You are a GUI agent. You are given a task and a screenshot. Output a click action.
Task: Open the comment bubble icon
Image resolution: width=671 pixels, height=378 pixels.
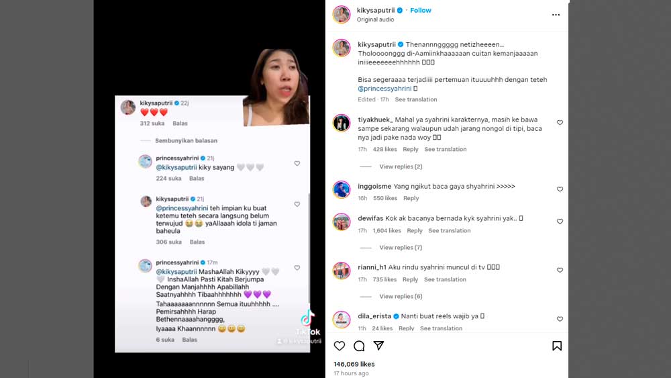click(x=359, y=346)
